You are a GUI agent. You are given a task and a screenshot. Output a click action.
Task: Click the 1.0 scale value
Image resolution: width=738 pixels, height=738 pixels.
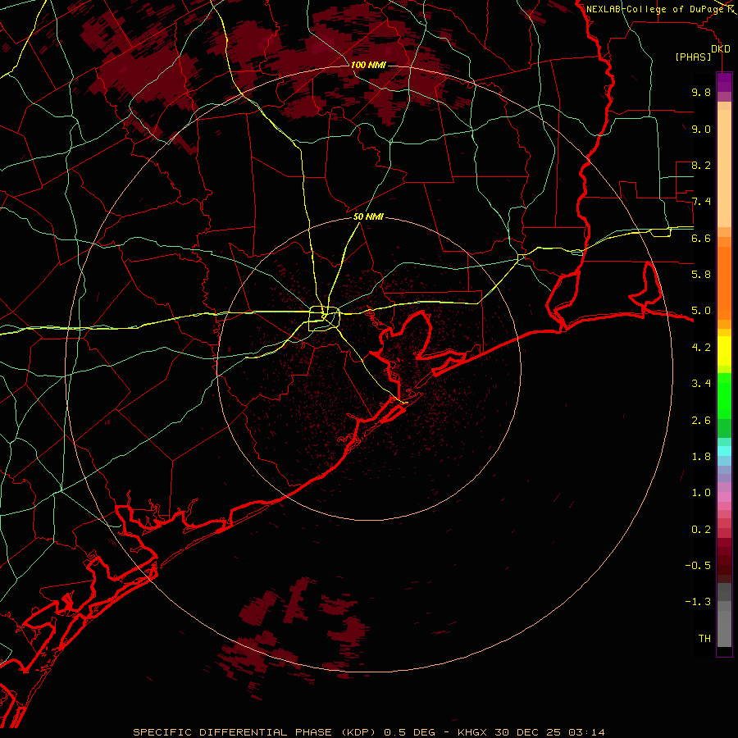[x=701, y=493]
